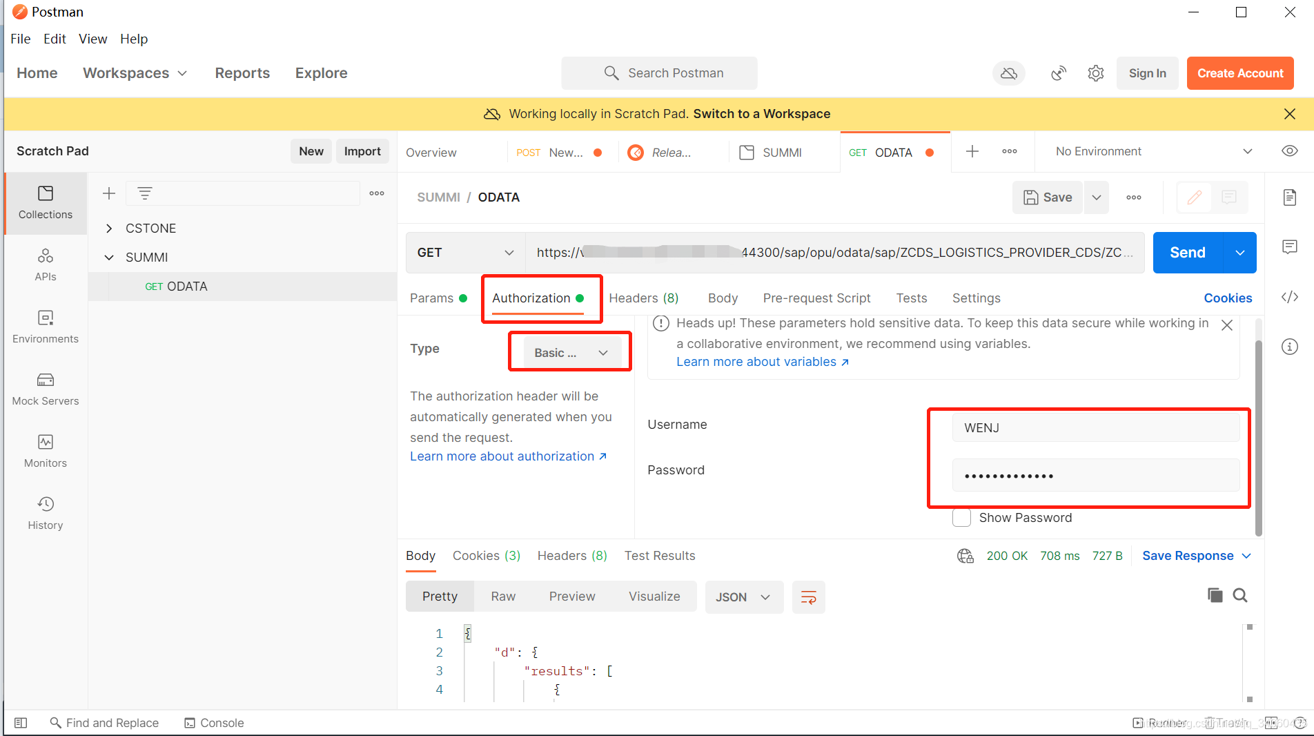Screen dimensions: 1314x736
Task: Open tab options ellipsis menu
Action: [1010, 151]
